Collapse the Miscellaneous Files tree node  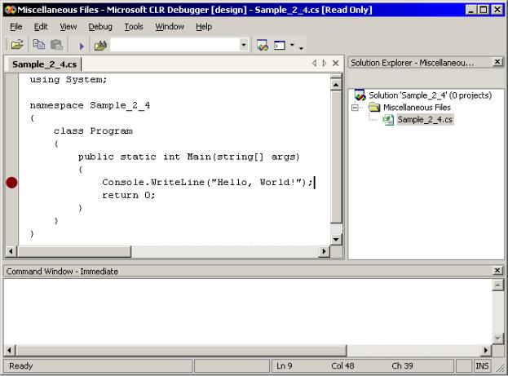coord(355,108)
